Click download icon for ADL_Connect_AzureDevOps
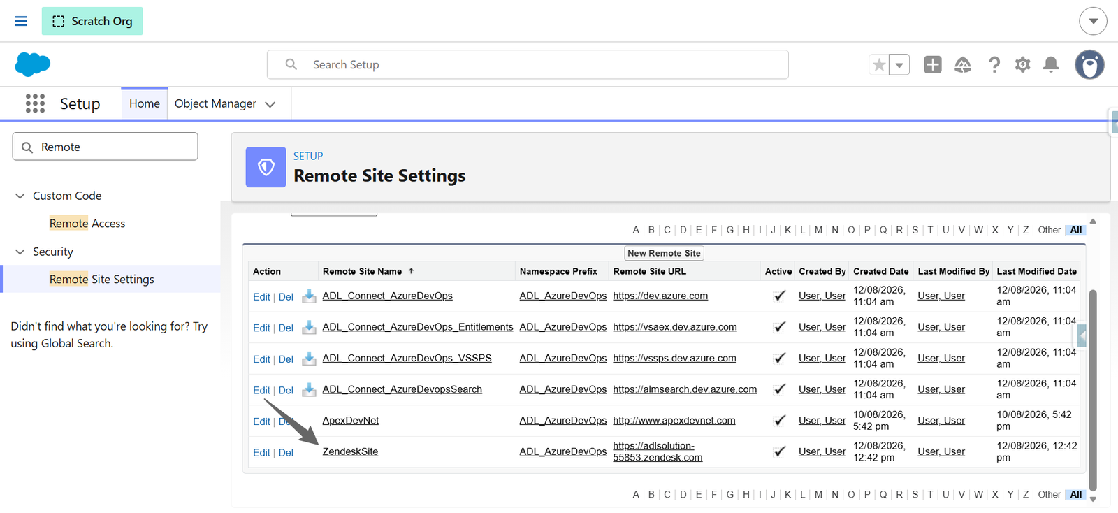Image resolution: width=1118 pixels, height=513 pixels. coord(309,296)
